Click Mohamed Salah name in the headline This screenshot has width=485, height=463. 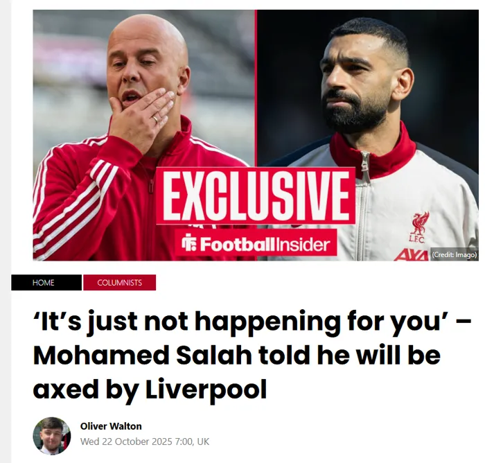point(142,355)
